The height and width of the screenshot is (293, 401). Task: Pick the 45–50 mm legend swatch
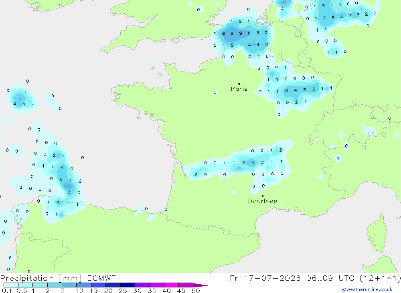[186, 285]
